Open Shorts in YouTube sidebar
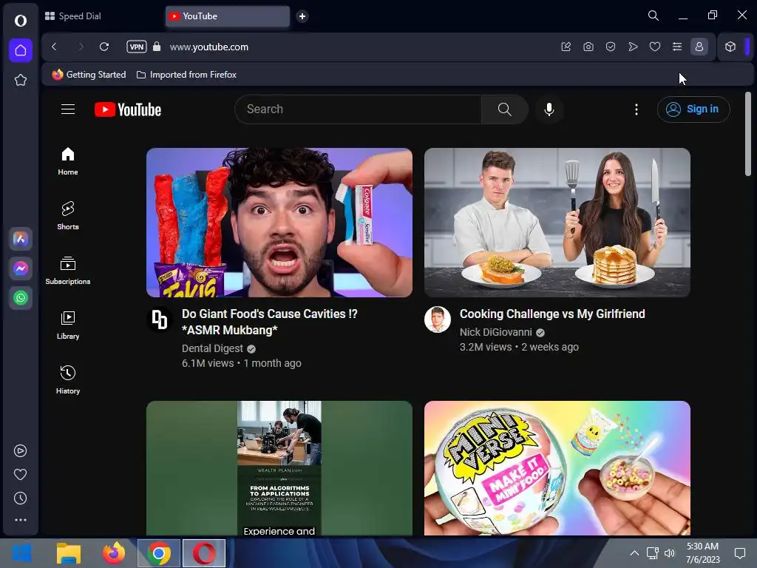The width and height of the screenshot is (757, 568). [x=68, y=216]
